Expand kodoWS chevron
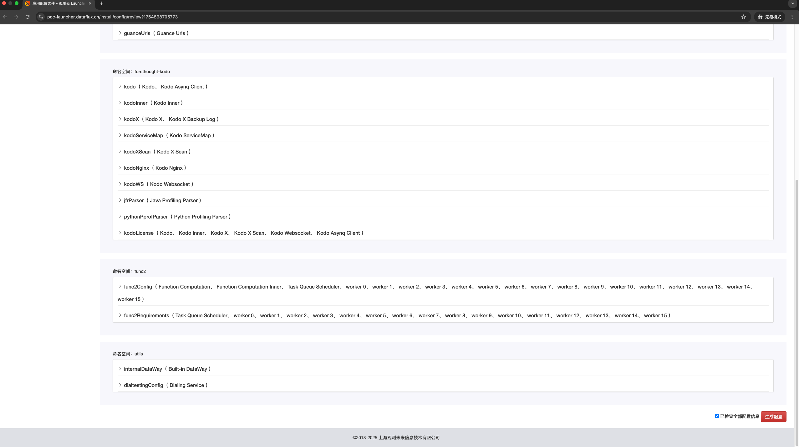Image resolution: width=799 pixels, height=447 pixels. tap(120, 184)
